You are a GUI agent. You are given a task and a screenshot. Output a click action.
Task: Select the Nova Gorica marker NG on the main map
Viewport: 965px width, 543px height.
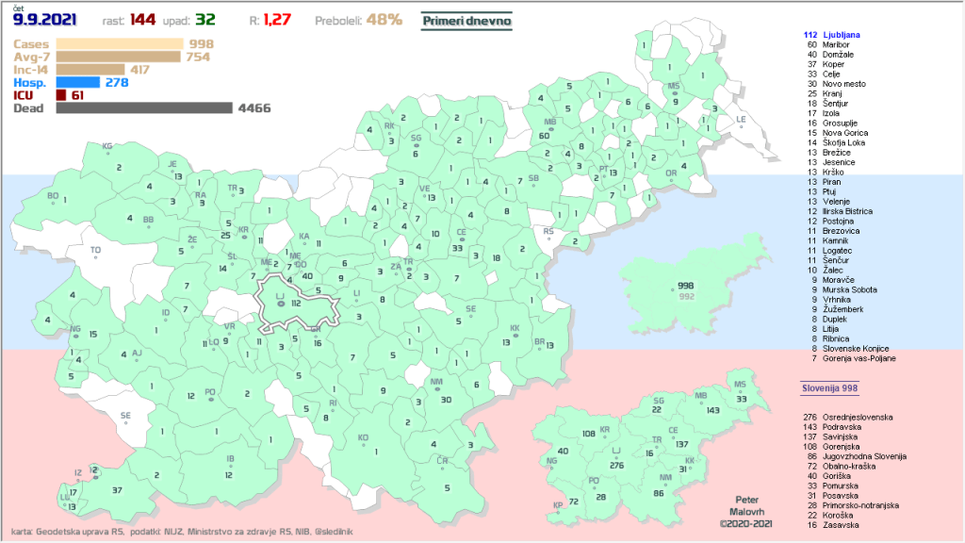click(x=75, y=329)
